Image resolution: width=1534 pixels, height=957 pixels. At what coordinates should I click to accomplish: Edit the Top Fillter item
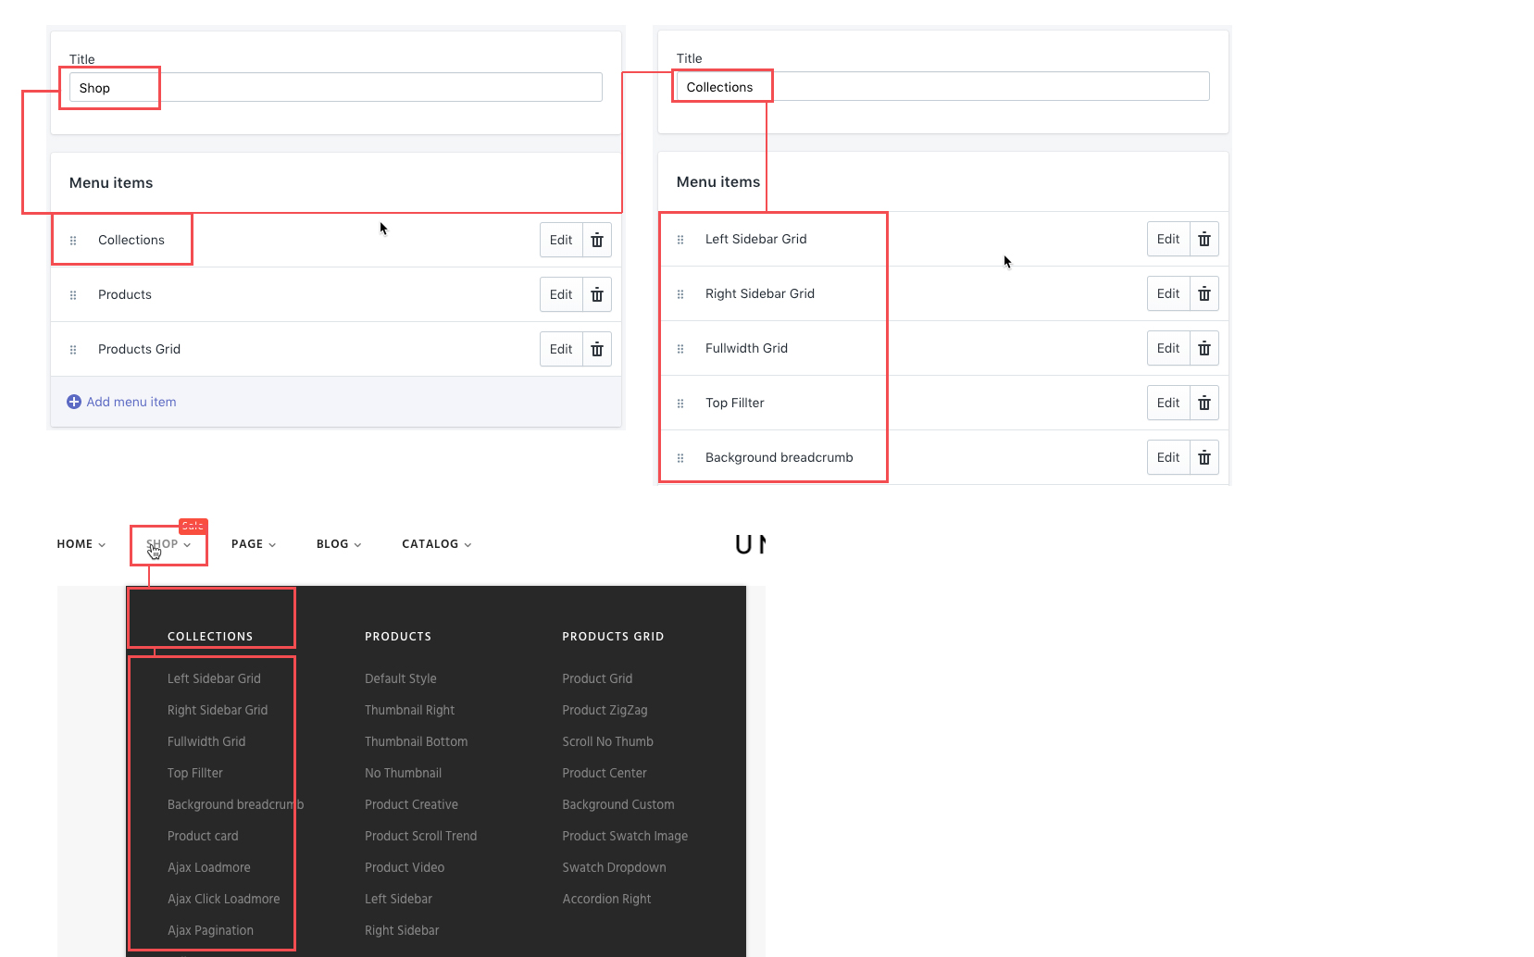click(x=1168, y=404)
